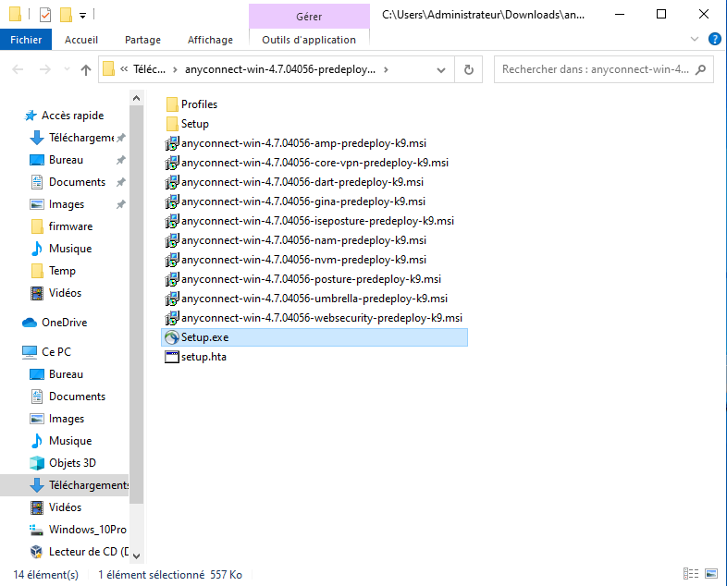727x586 pixels.
Task: Unpin Documents from Accès rapide
Action: [121, 182]
